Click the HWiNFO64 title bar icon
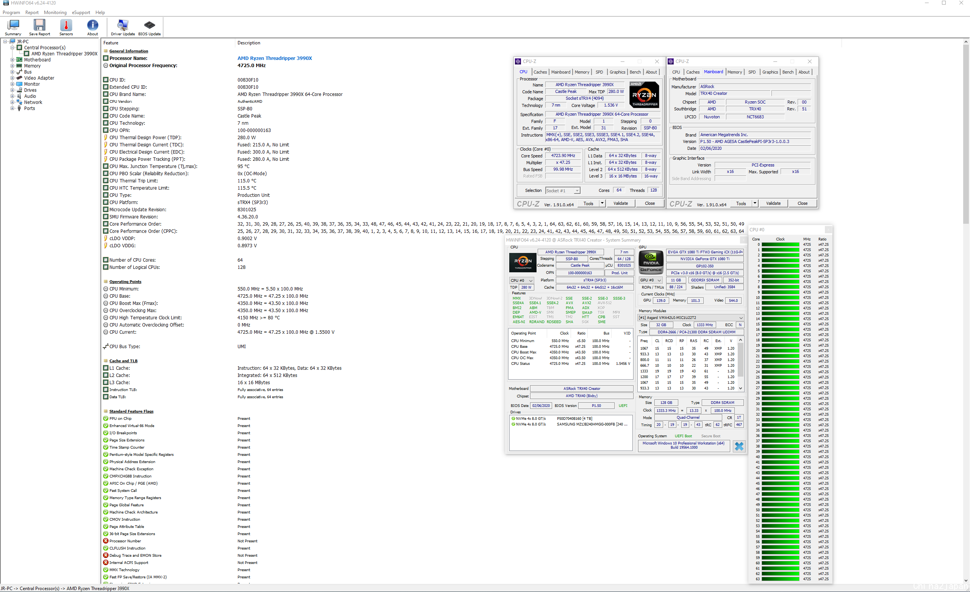The image size is (970, 592). [6, 3]
